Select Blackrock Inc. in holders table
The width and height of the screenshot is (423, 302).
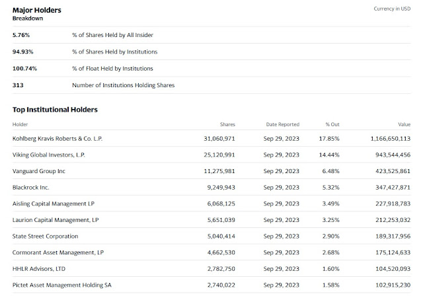coord(31,188)
